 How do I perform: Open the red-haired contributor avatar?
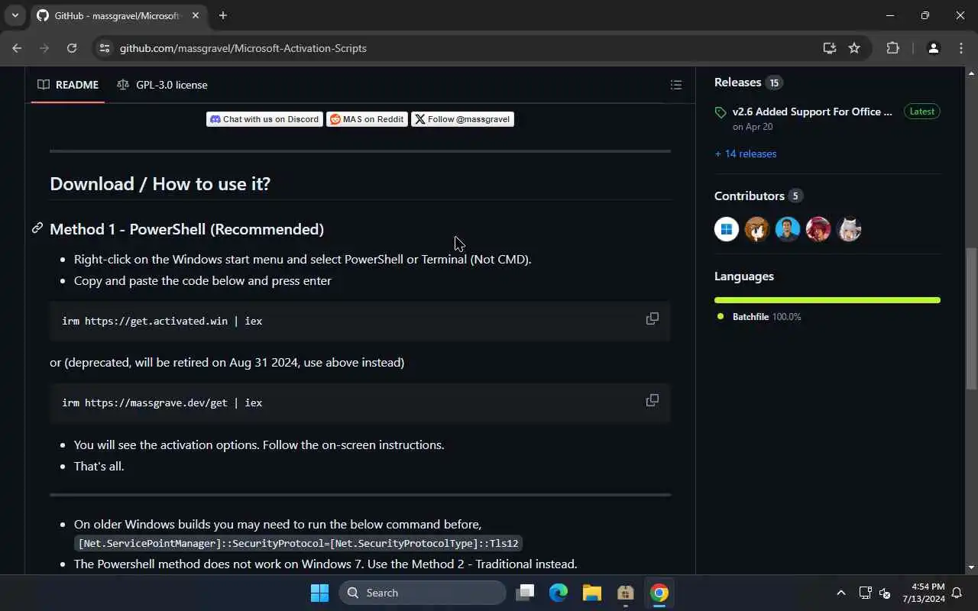[x=818, y=229]
